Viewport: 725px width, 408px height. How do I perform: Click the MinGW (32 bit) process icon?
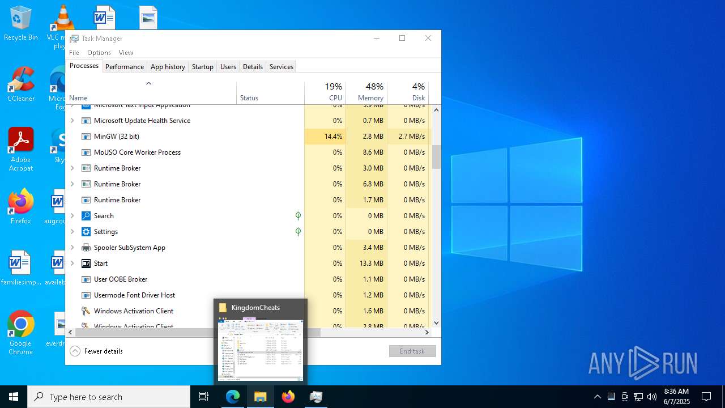coord(86,137)
